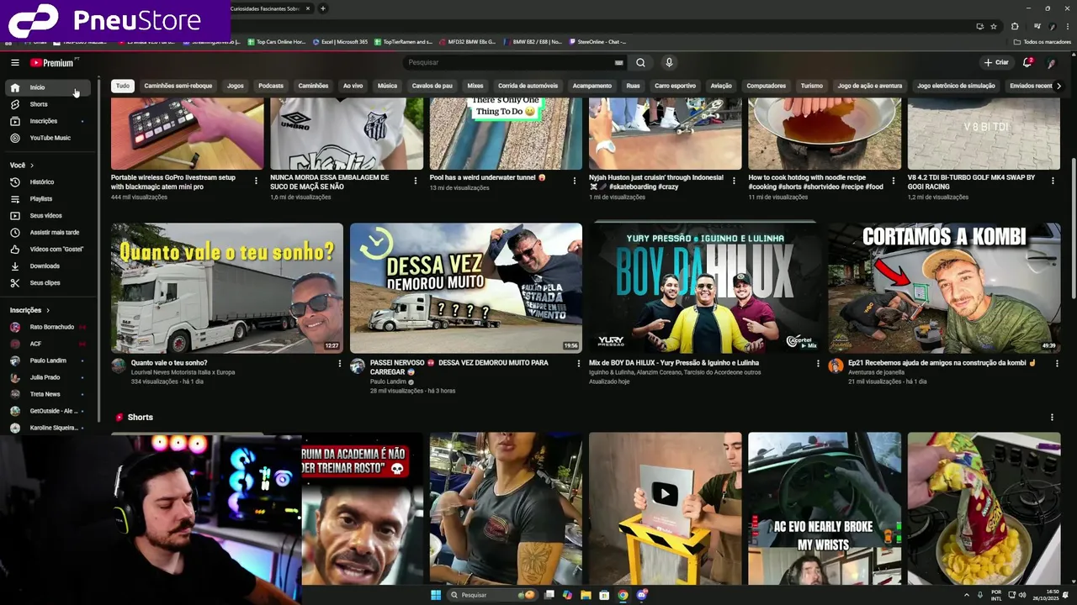
Task: Open options for Mix de BOY DA HILUX
Action: (818, 363)
